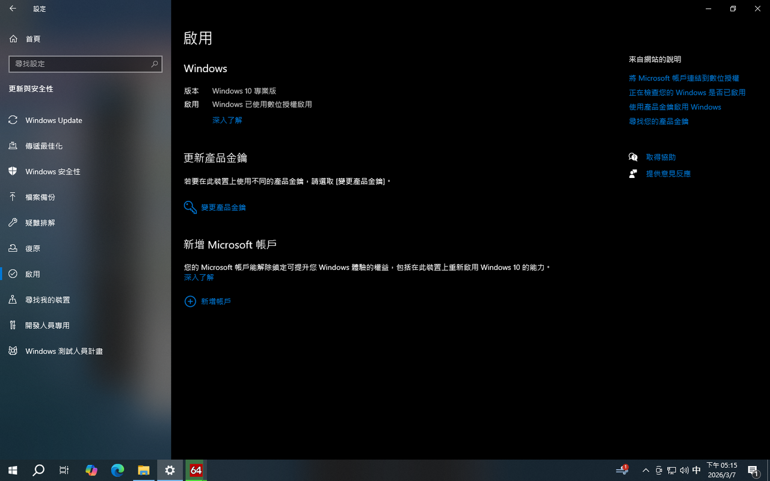Click the 尋找設定 search box
The height and width of the screenshot is (481, 770).
click(x=85, y=64)
